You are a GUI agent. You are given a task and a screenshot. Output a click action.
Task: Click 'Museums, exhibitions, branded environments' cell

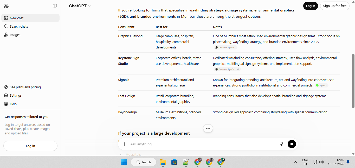click(x=178, y=115)
